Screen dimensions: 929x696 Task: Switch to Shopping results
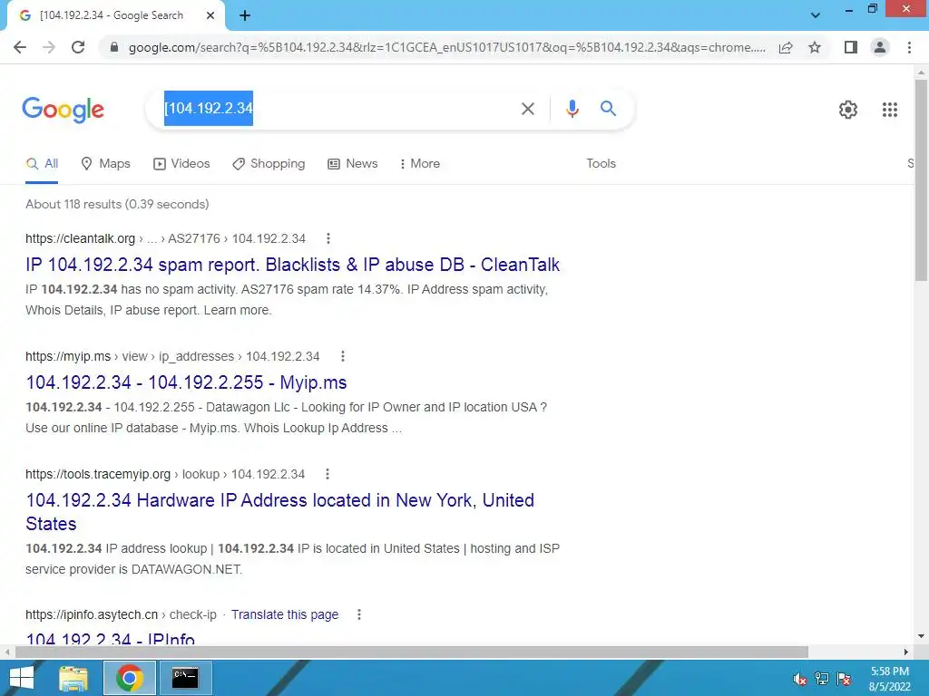tap(269, 163)
